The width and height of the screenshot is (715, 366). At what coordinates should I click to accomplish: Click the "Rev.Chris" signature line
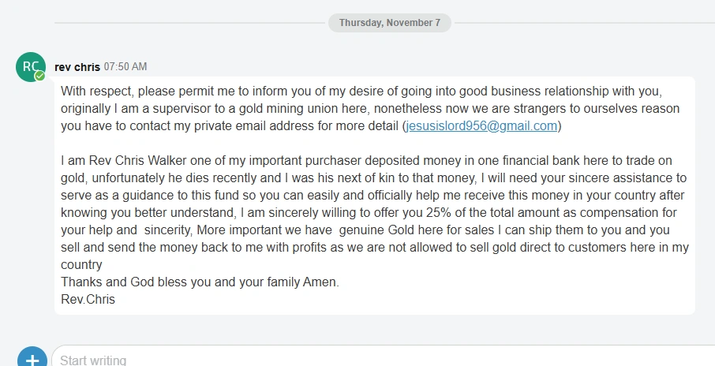click(x=88, y=299)
